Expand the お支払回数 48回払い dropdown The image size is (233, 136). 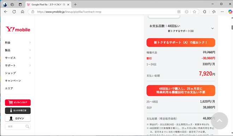coord(181,28)
